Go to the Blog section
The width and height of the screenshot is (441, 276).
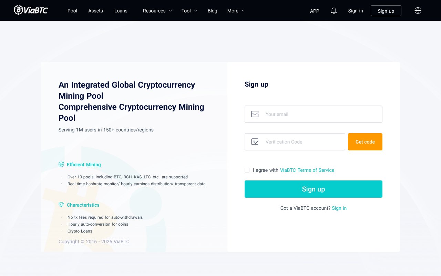(x=212, y=11)
